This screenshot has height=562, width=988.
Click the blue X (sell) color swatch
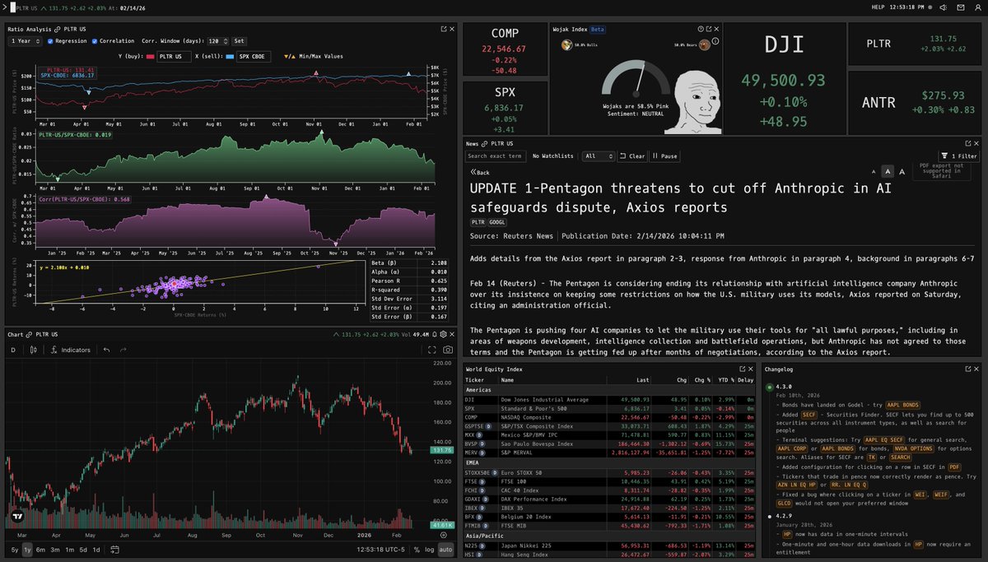(231, 57)
